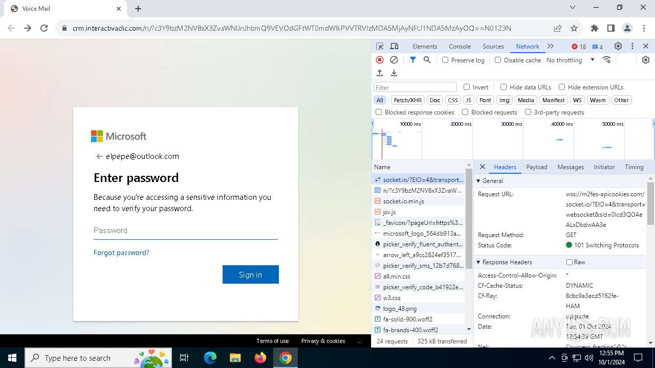Image resolution: width=655 pixels, height=368 pixels.
Task: Open DevTools more options menu
Action: [x=632, y=46]
